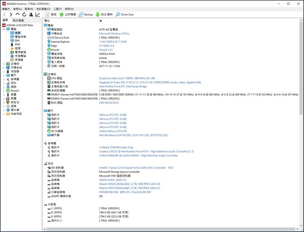Expand the DirectX tree node
This screenshot has height=232, width=304.
pos(4,91)
